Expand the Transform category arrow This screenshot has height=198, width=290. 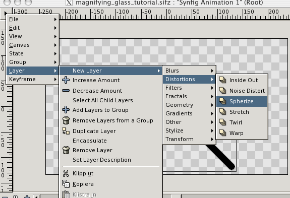pyautogui.click(x=212, y=139)
